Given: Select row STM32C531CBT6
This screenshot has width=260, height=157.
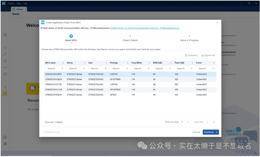Looking at the screenshot, I should click(130, 74).
